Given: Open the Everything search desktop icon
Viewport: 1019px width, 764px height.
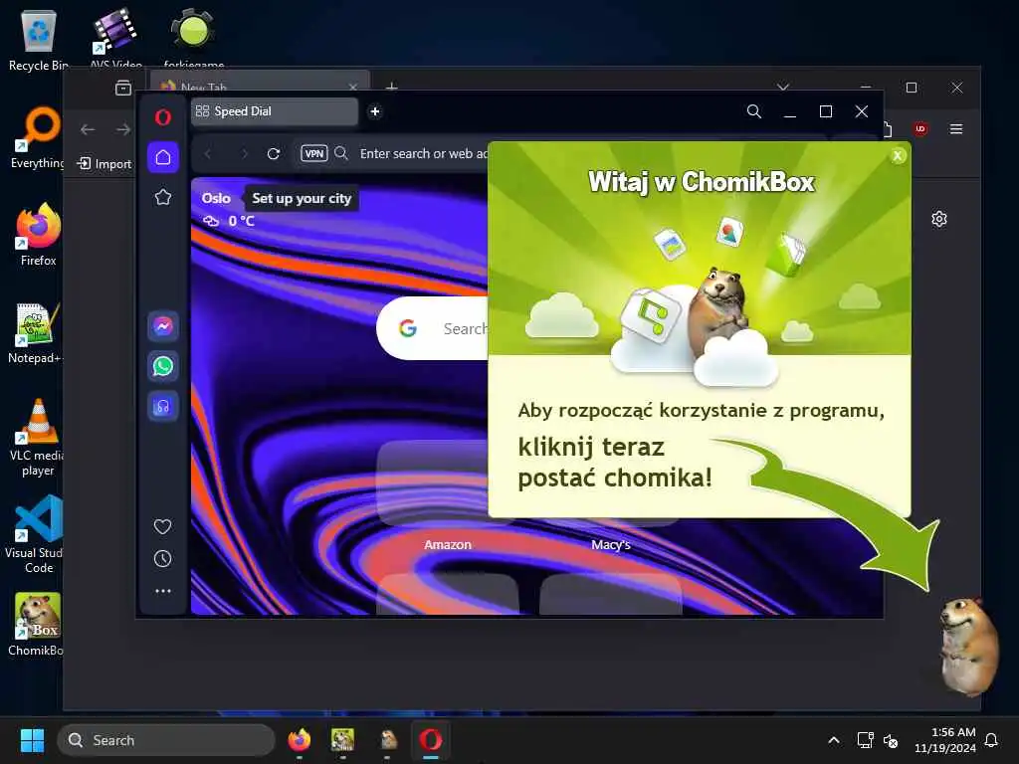Looking at the screenshot, I should coord(39,137).
